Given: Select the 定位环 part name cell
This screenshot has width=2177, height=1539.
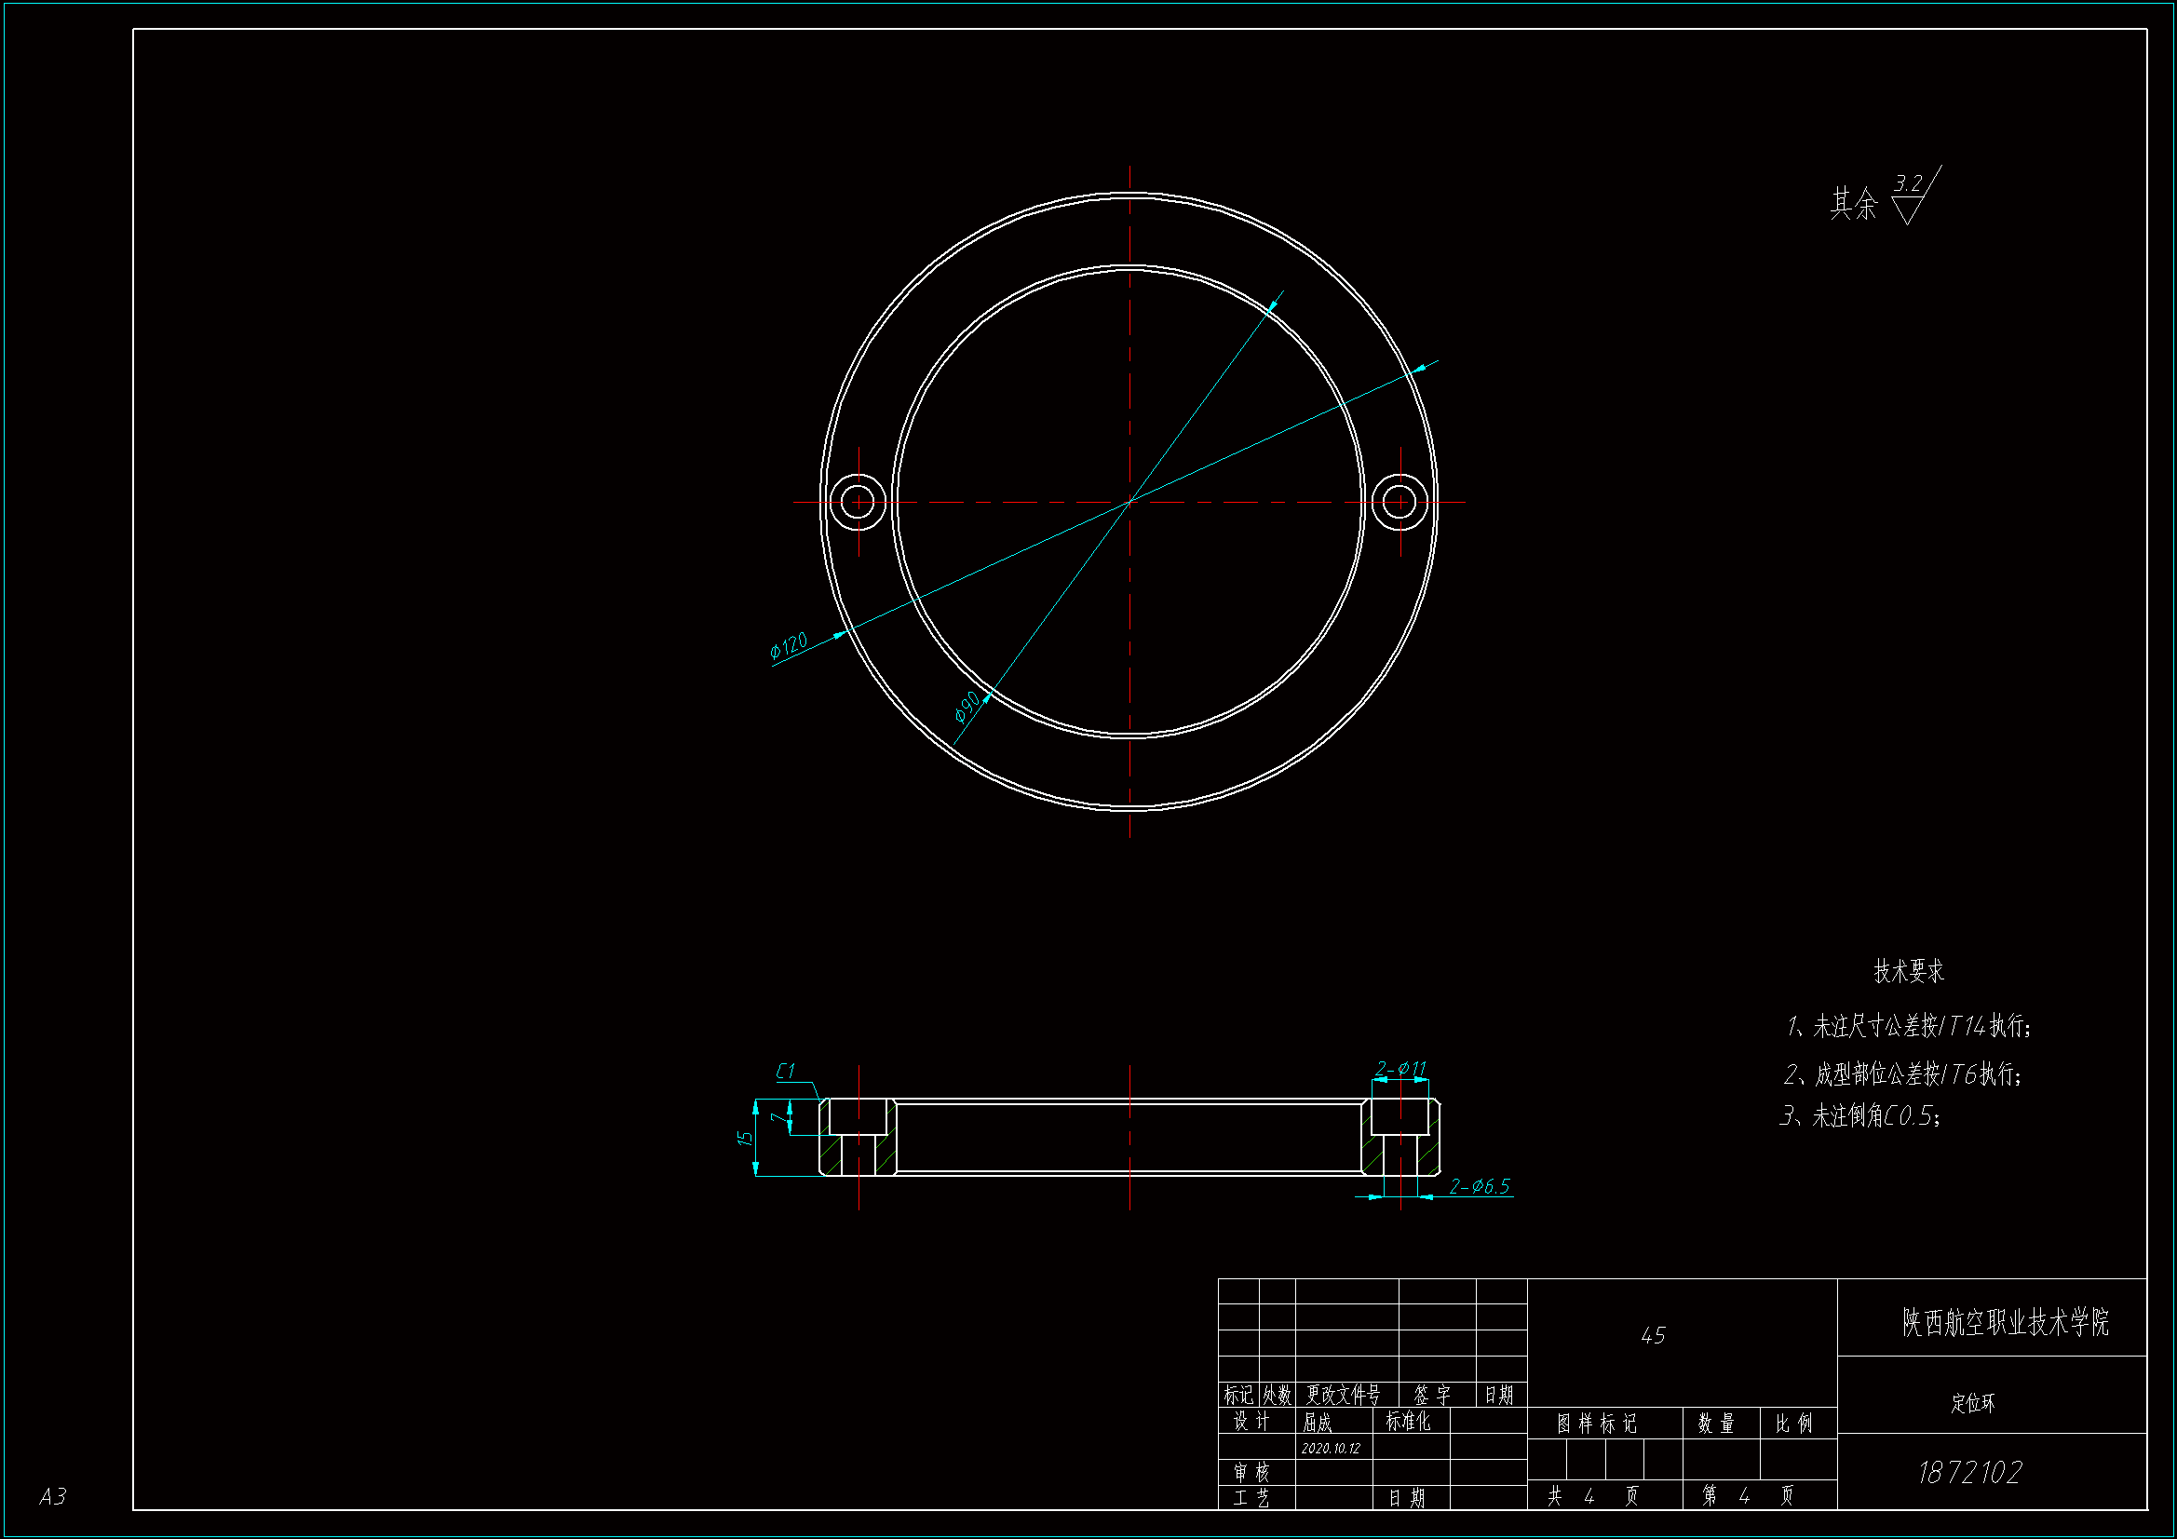Looking at the screenshot, I should click(1972, 1403).
